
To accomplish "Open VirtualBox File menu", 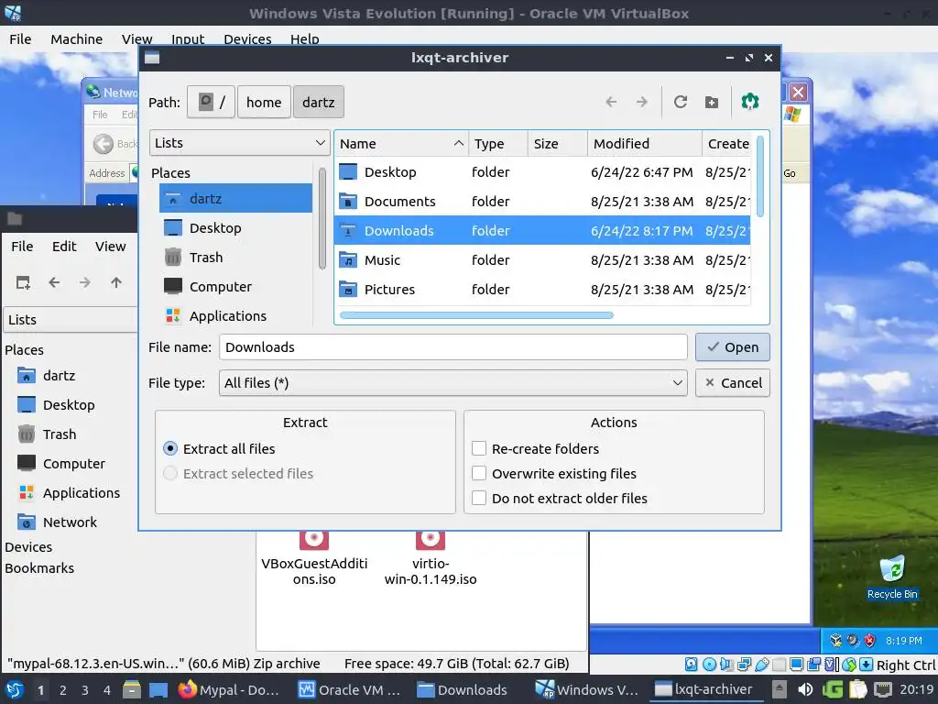I will [x=20, y=39].
